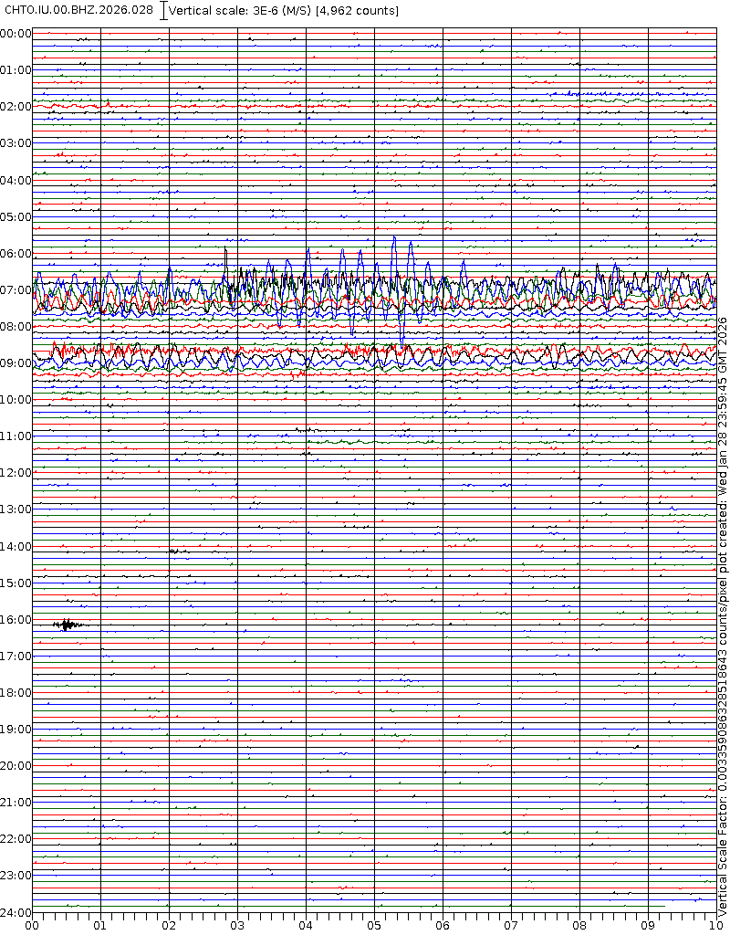Click the 07:00 hour label on left axis

(16, 290)
